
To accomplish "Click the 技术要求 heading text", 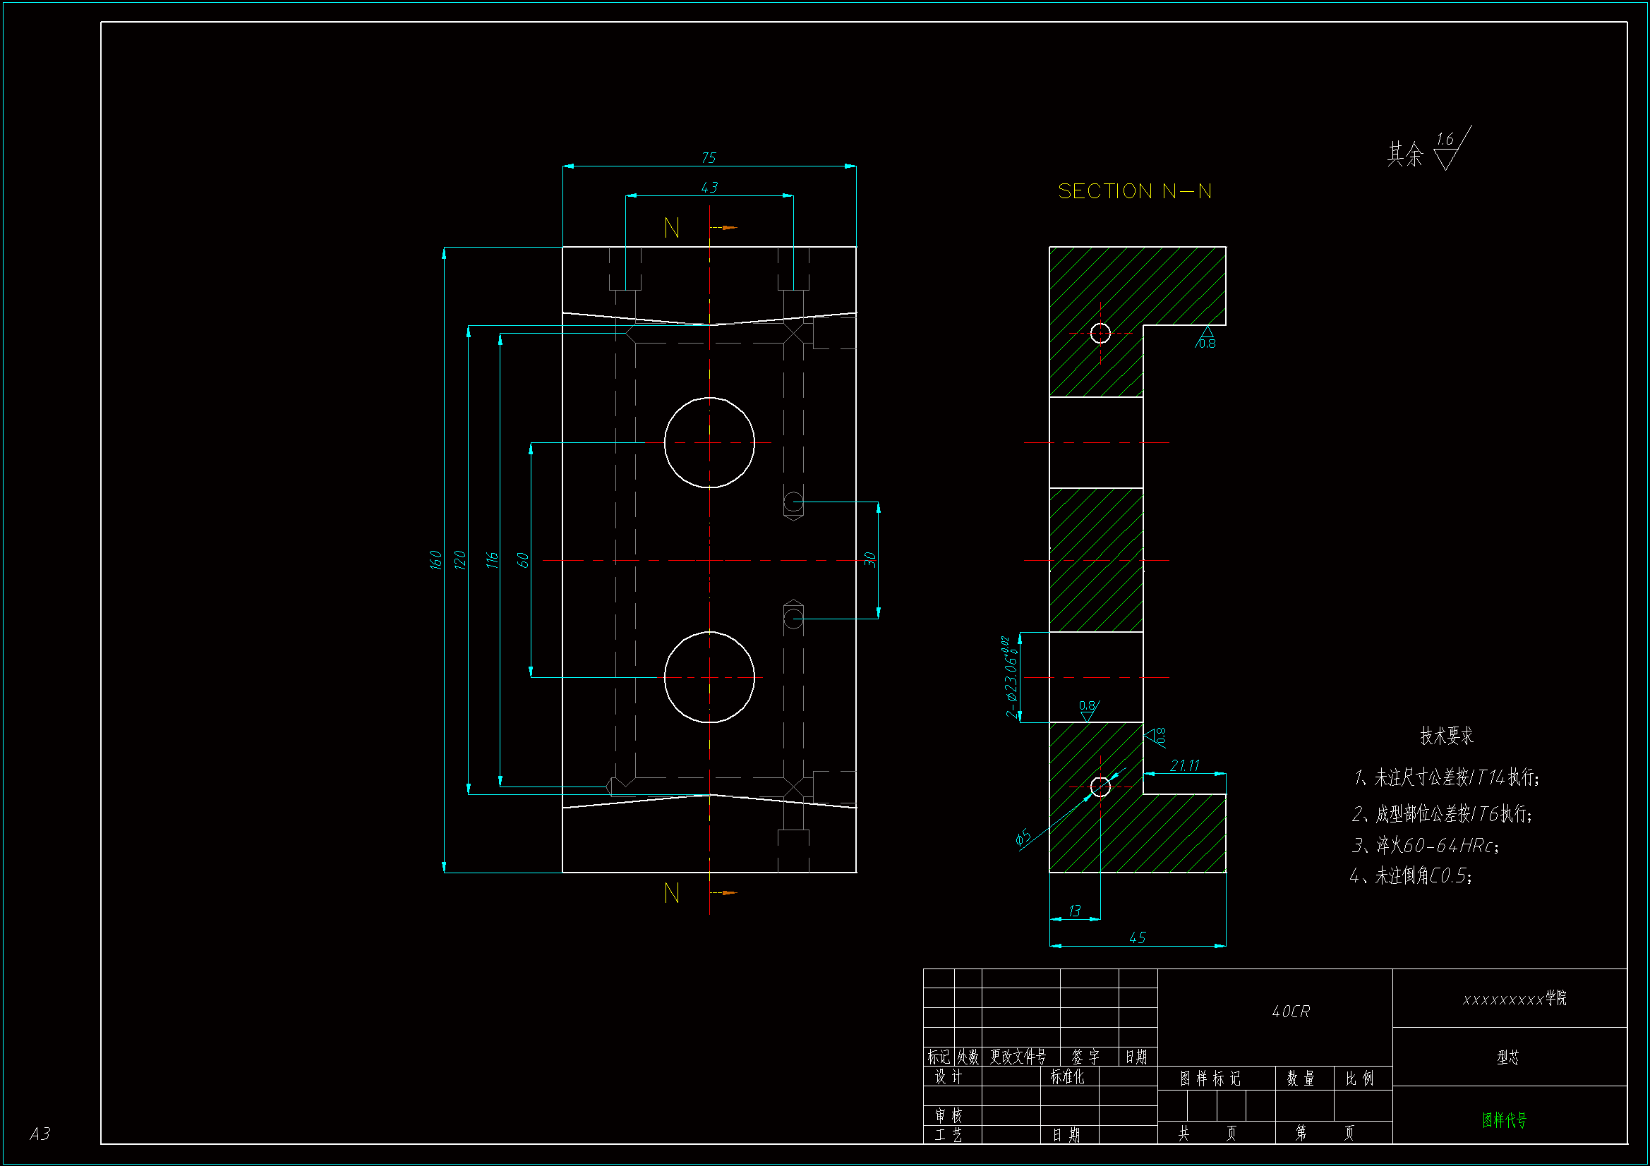I will click(x=1446, y=736).
